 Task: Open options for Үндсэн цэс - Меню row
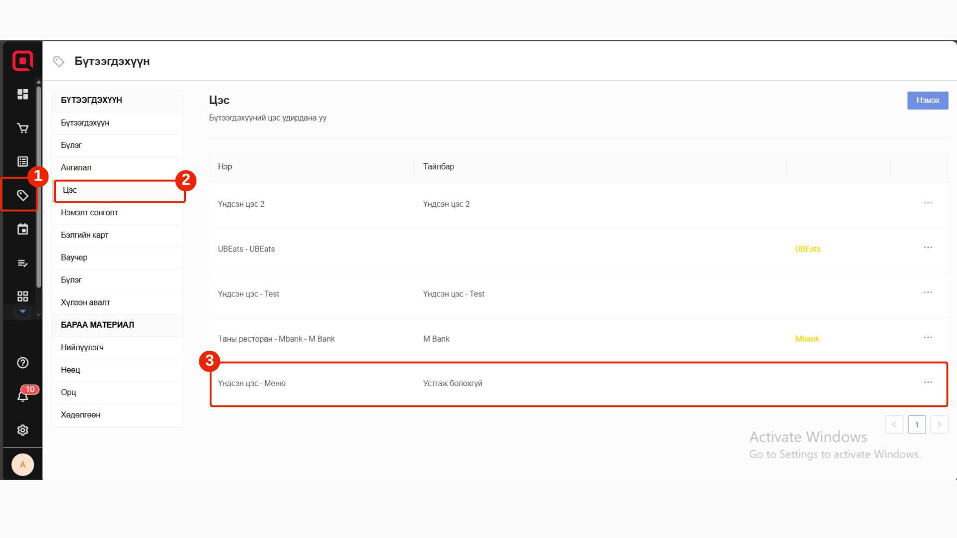pos(928,383)
